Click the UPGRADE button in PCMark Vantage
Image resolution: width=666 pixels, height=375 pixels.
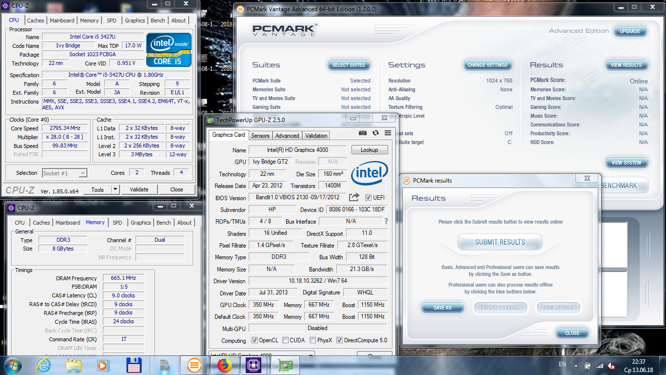tap(630, 31)
